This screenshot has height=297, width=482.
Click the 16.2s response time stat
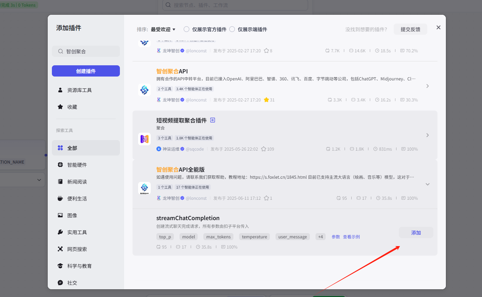(383, 100)
